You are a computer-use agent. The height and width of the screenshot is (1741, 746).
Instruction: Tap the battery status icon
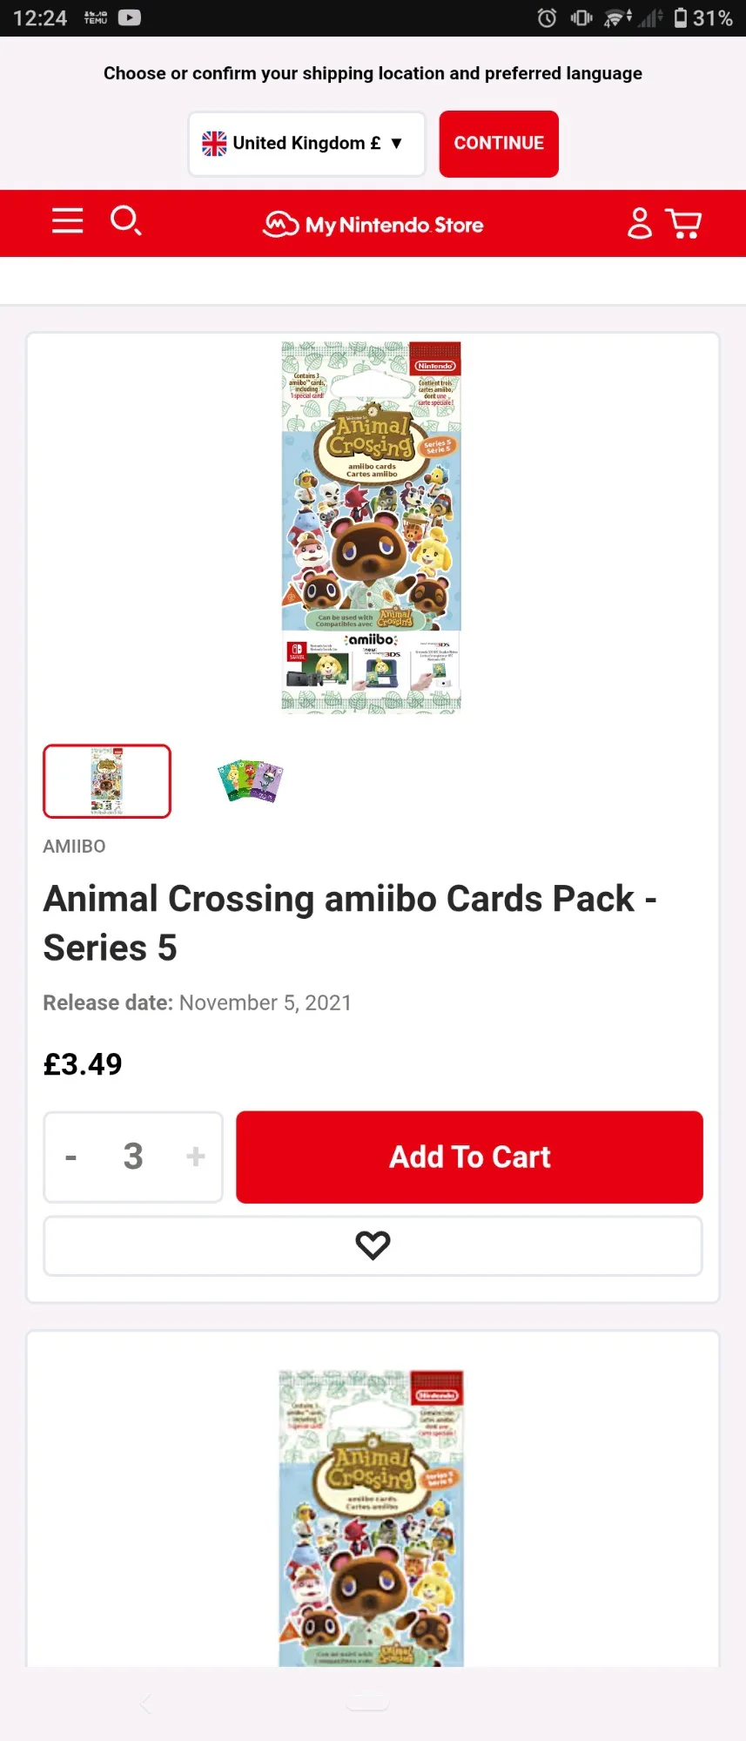pos(681,17)
